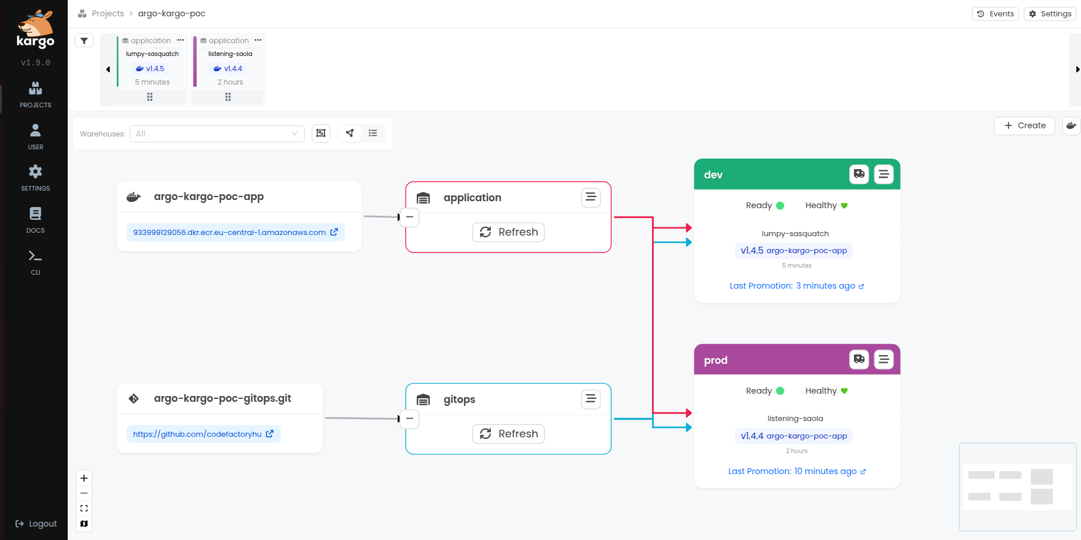The height and width of the screenshot is (540, 1081).
Task: Toggle the graph view mode button
Action: click(x=350, y=133)
